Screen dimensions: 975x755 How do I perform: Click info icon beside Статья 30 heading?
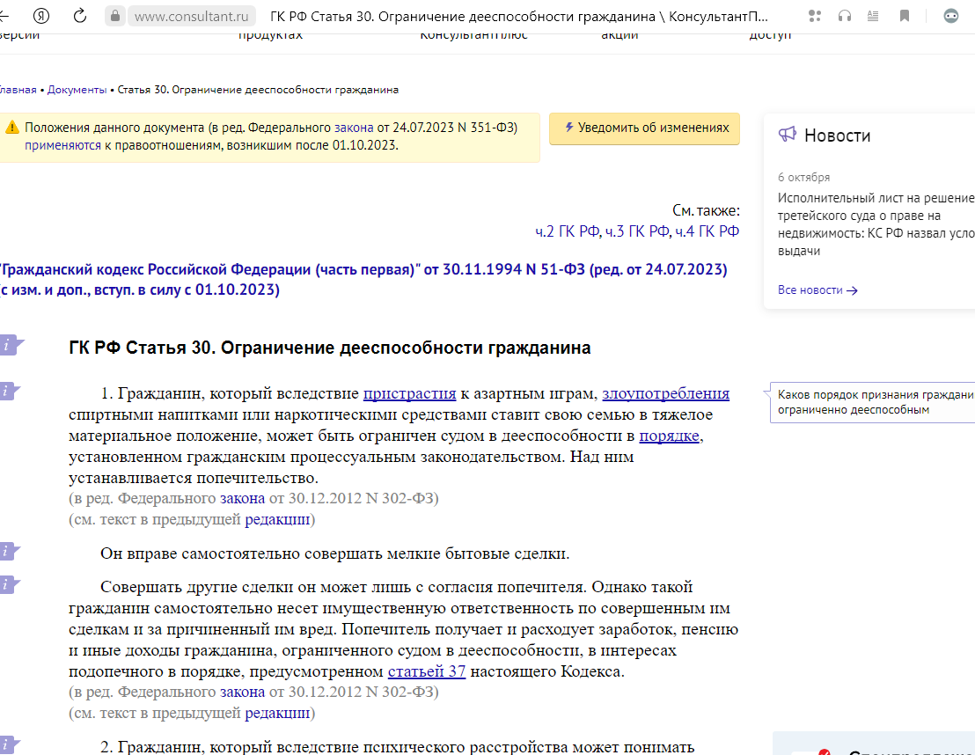[9, 346]
